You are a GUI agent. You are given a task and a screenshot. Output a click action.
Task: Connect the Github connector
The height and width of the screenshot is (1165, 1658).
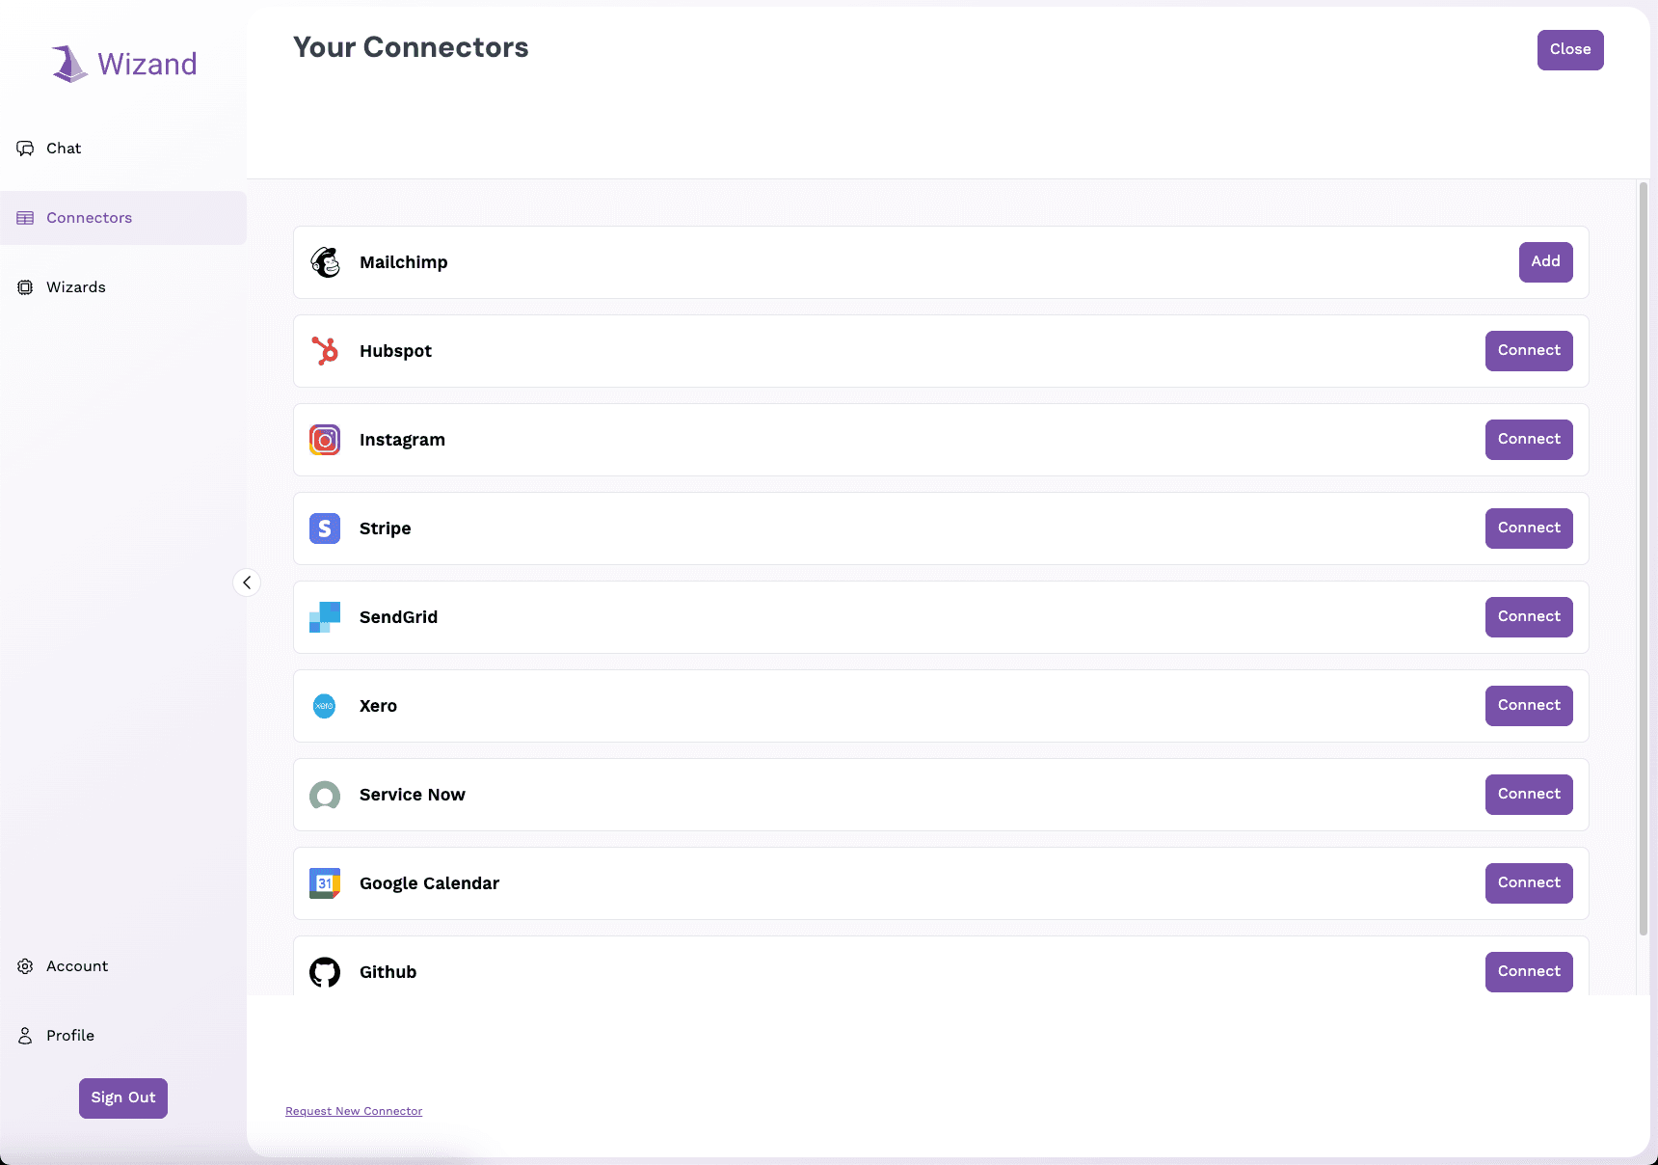click(1529, 972)
